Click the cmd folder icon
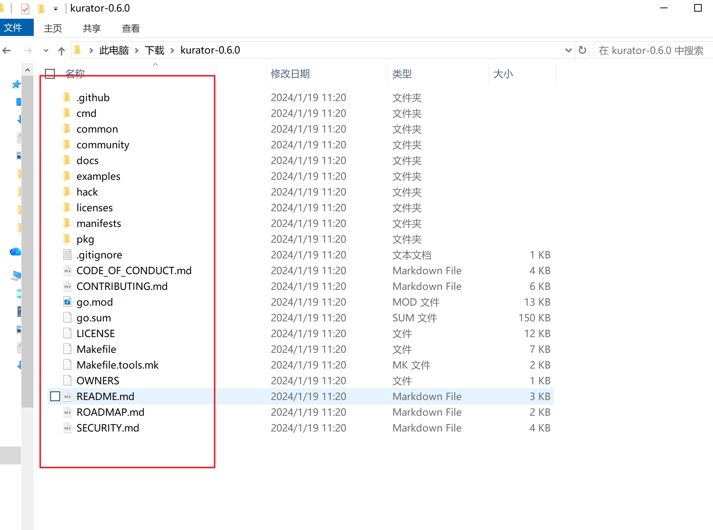The height and width of the screenshot is (530, 713). (67, 113)
